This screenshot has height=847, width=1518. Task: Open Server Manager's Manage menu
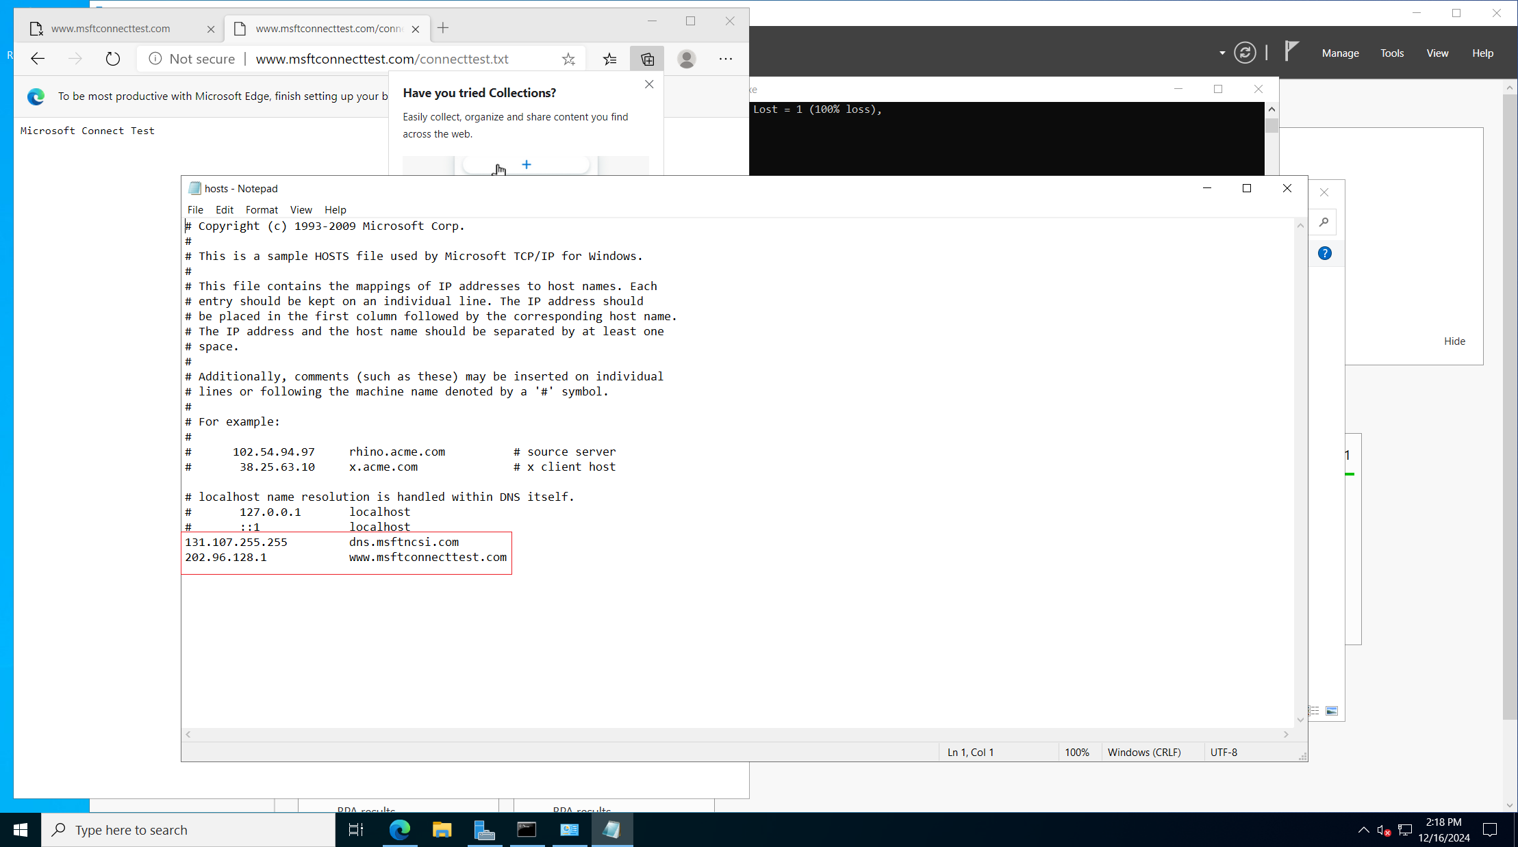[x=1340, y=53]
